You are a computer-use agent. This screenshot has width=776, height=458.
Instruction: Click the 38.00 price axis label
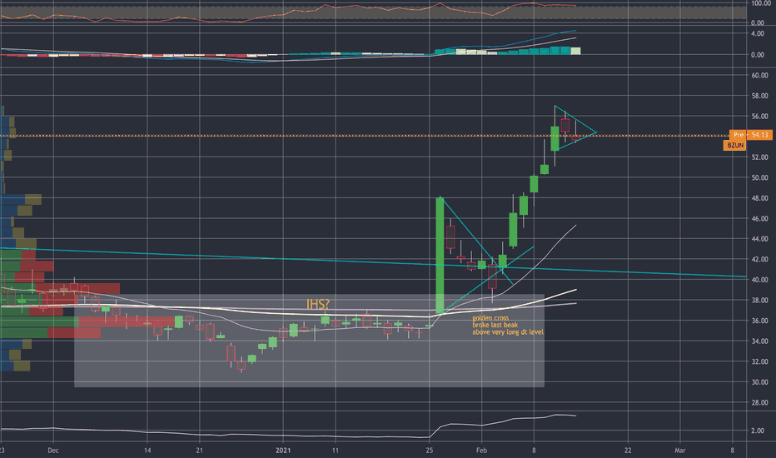(759, 300)
